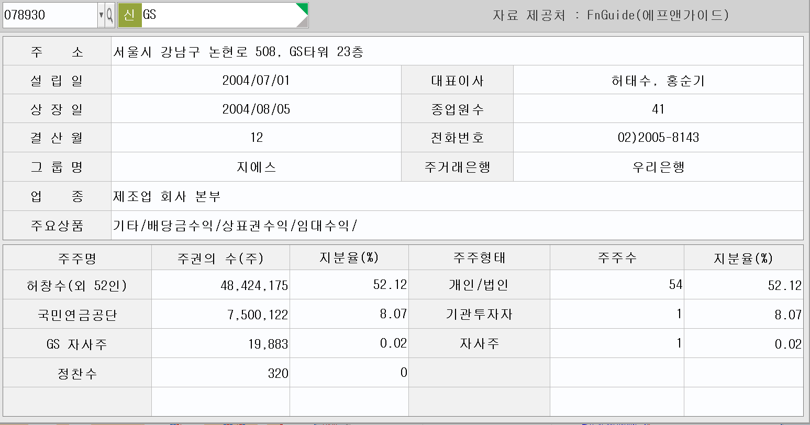Click the 지분율(%) header next to 주주수

tap(744, 258)
